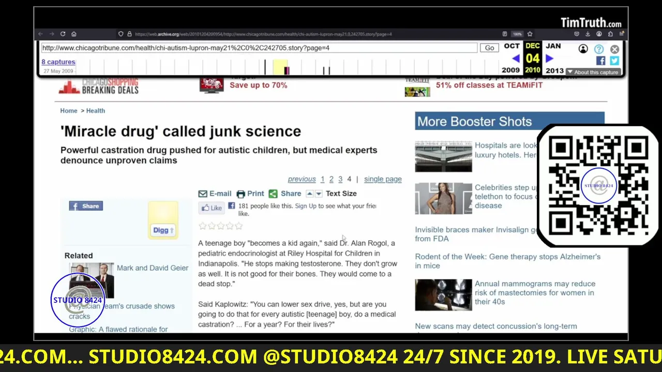Bookmark this page with the star icon
This screenshot has height=372, width=662.
(530, 34)
